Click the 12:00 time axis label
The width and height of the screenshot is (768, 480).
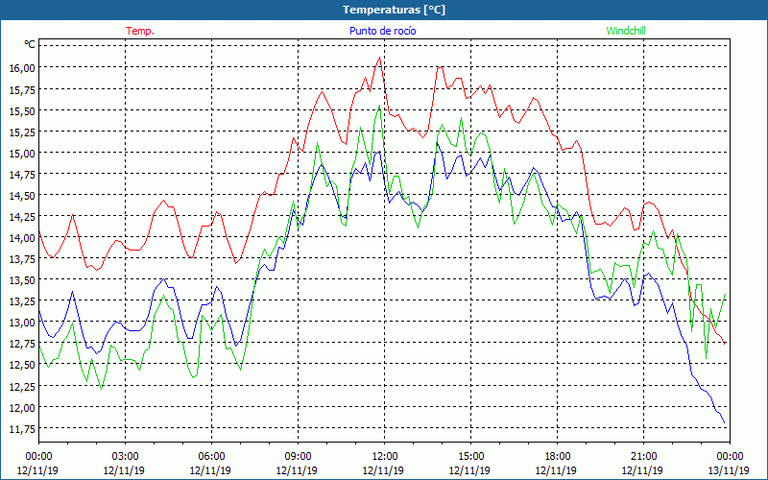tap(384, 457)
